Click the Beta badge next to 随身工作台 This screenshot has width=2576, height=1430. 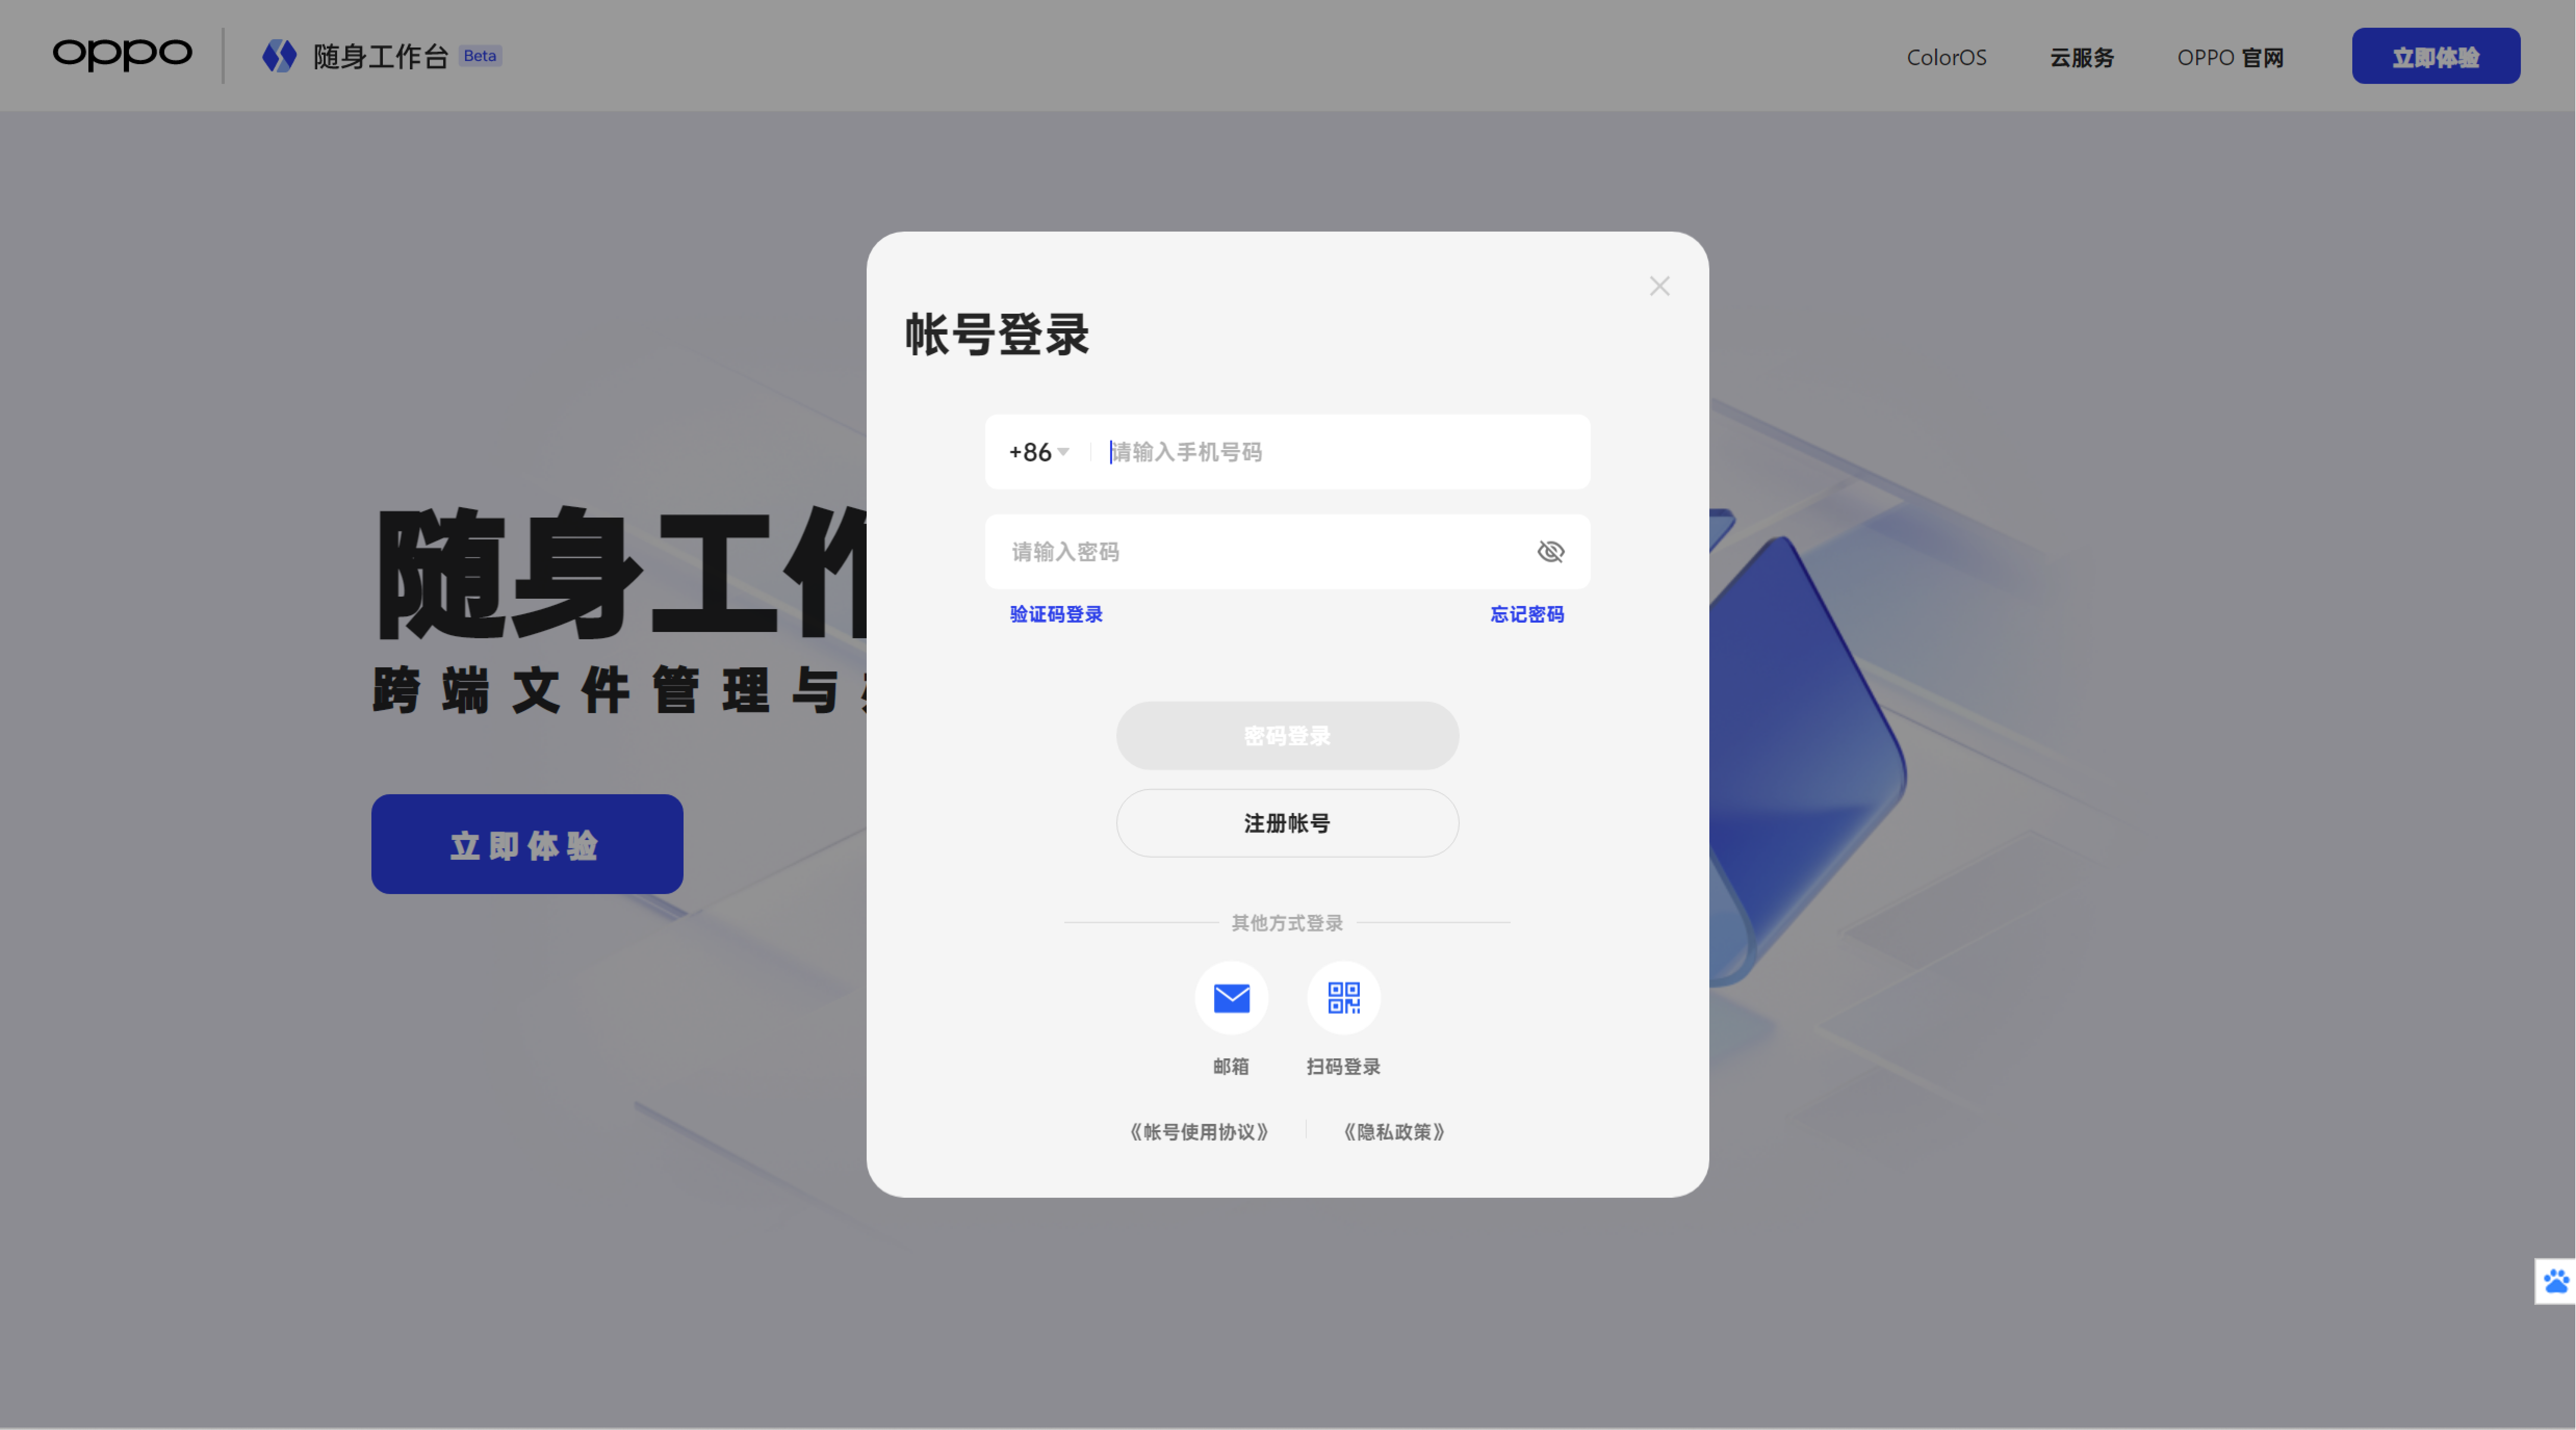(480, 56)
